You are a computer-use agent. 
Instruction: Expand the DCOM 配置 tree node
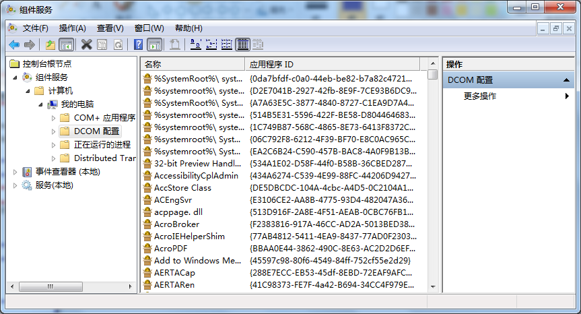tap(53, 131)
